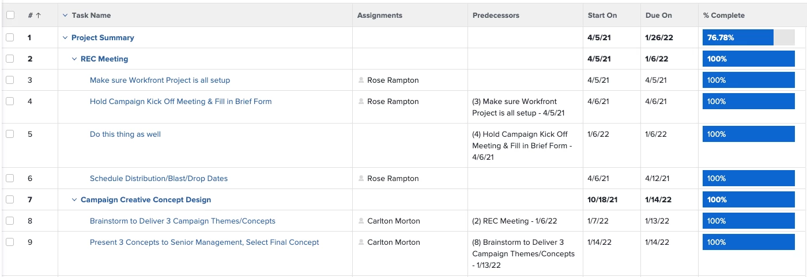Open 'Schedule Distribution/Blast/Drop Dates' task link
This screenshot has height=277, width=807.
(x=159, y=179)
